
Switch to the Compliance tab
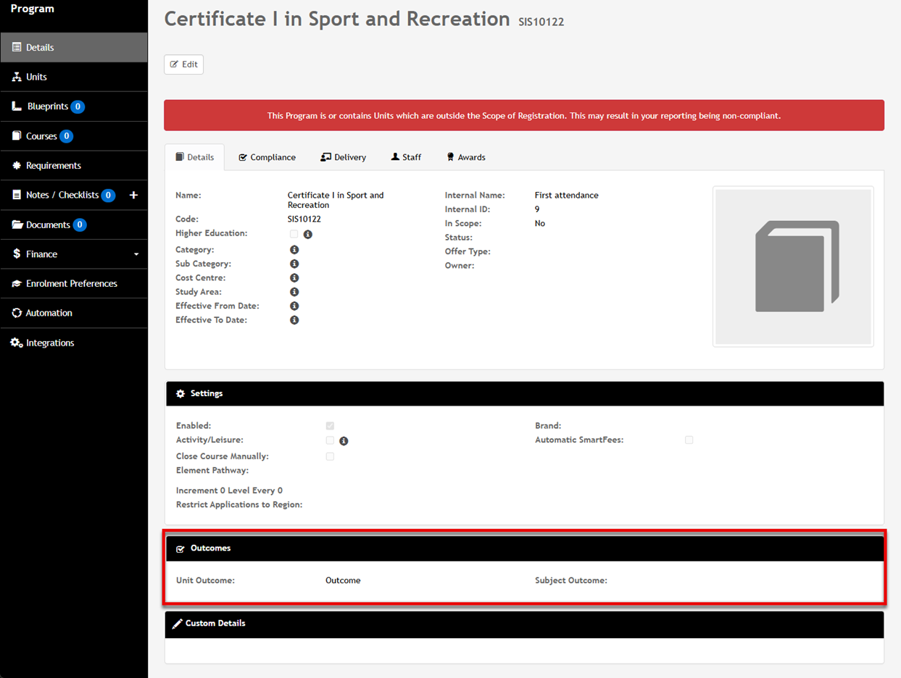(267, 157)
